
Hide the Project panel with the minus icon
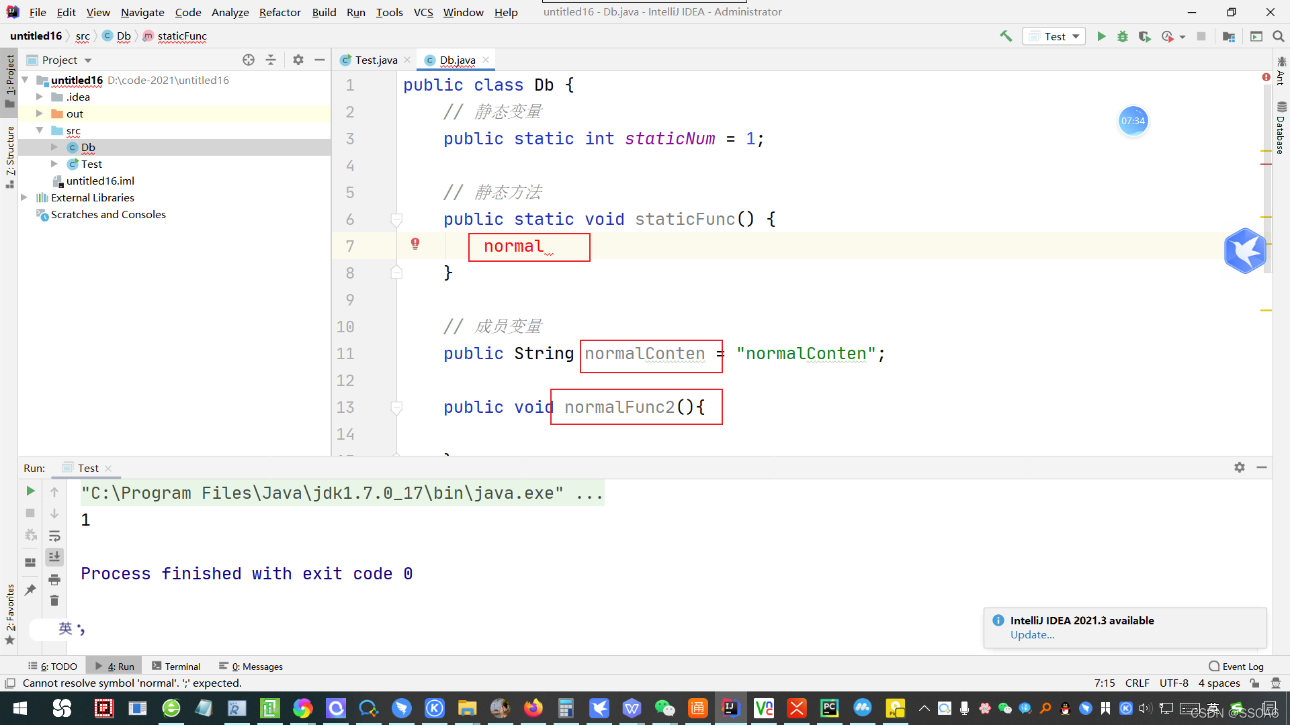point(320,60)
